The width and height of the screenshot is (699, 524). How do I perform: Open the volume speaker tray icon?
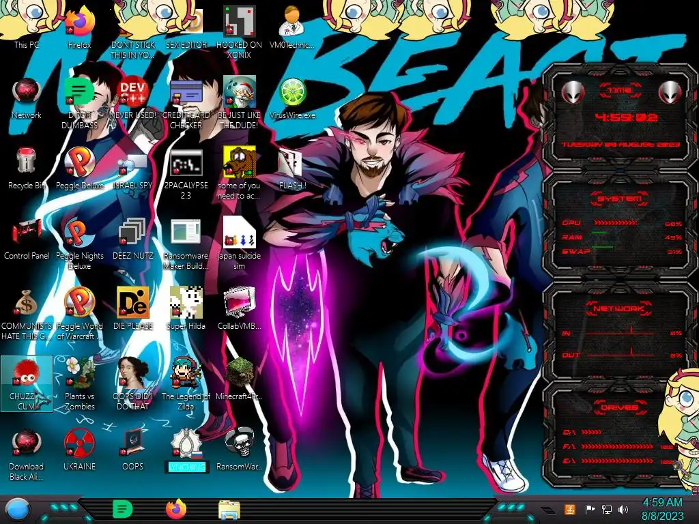tap(623, 509)
